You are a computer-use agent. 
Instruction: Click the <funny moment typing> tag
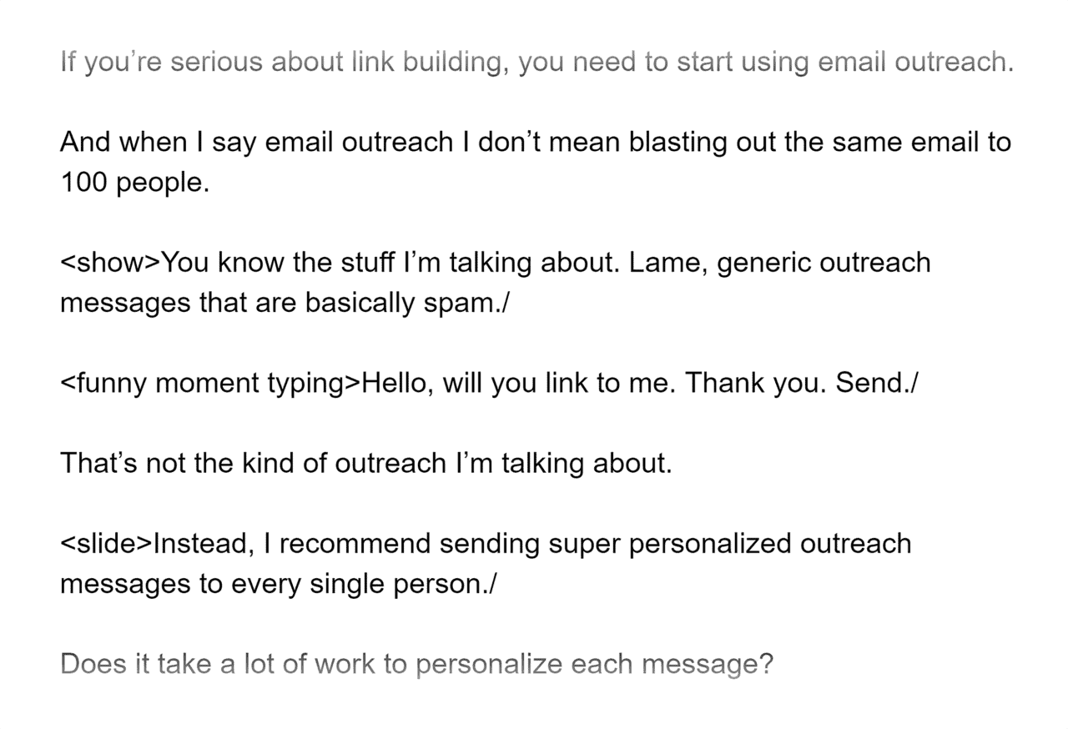pyautogui.click(x=210, y=383)
